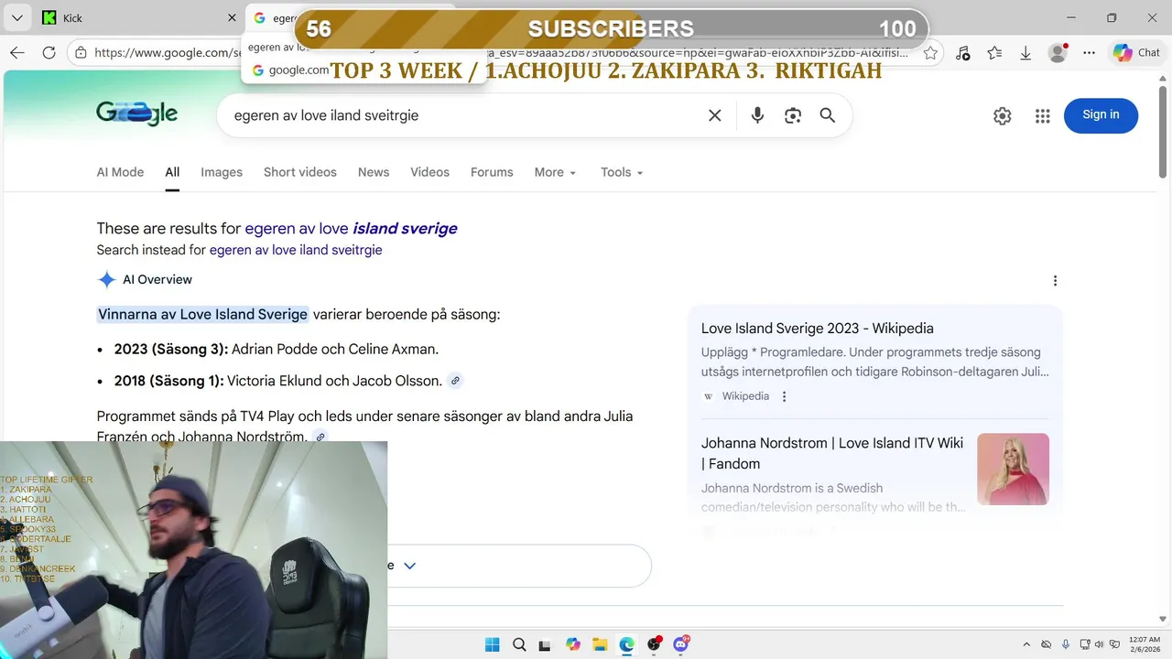Show hidden system tray icons
This screenshot has height=659, width=1172.
point(1026,644)
